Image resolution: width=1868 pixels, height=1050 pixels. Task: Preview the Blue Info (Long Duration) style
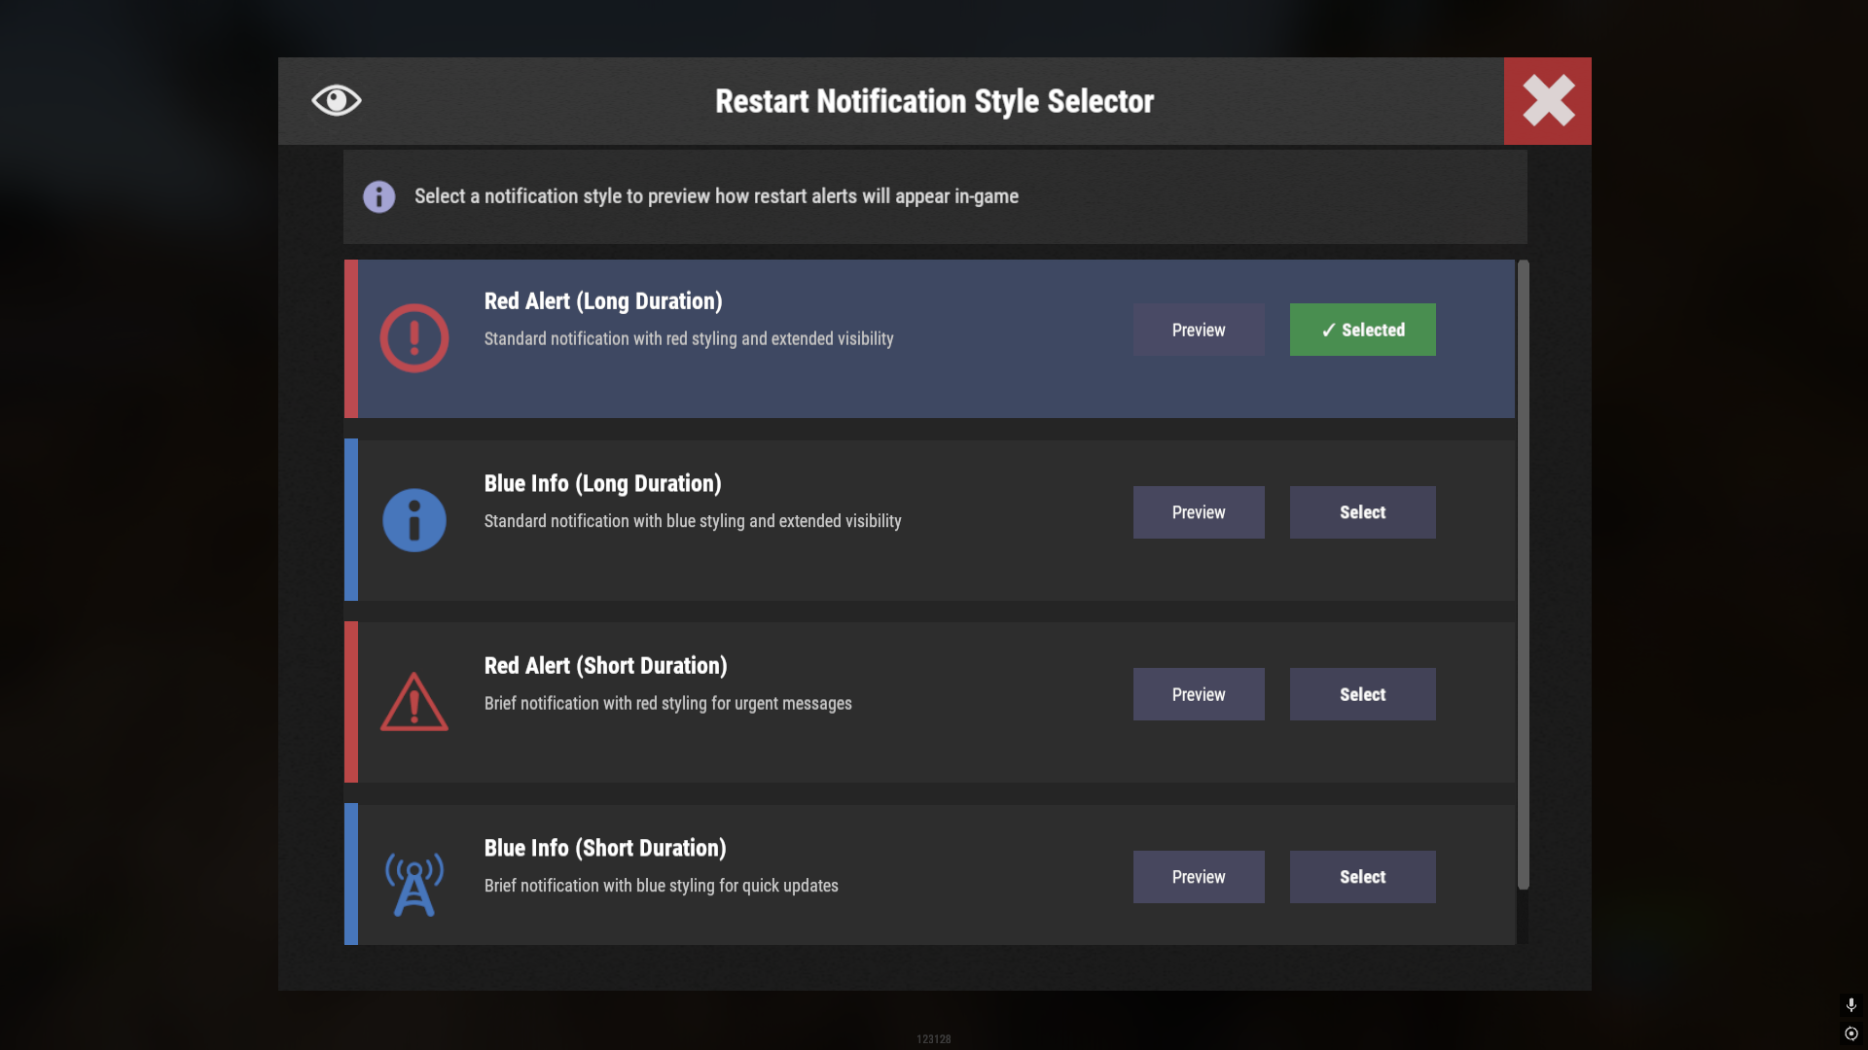1199,512
